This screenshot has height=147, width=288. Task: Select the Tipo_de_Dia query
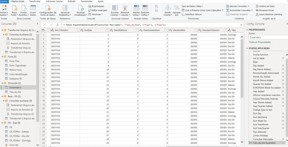[x=16, y=92]
